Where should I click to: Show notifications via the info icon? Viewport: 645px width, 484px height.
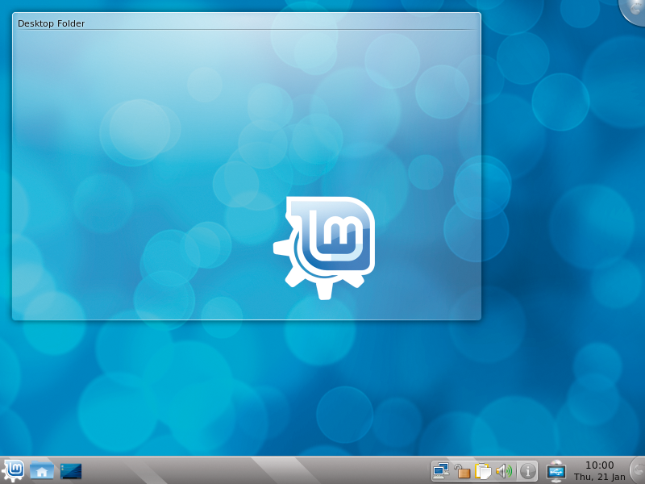point(528,471)
